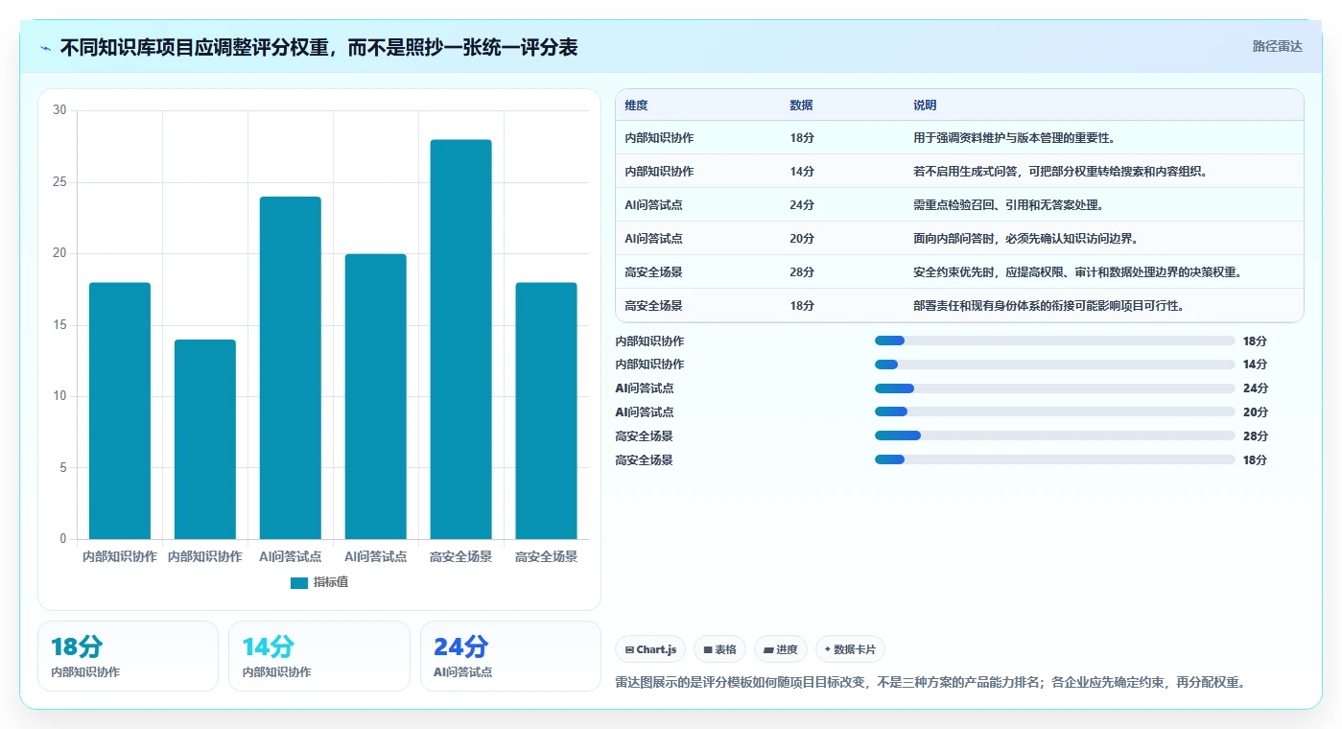Click the 内部知识协作 chart bar at value 14

205,439
